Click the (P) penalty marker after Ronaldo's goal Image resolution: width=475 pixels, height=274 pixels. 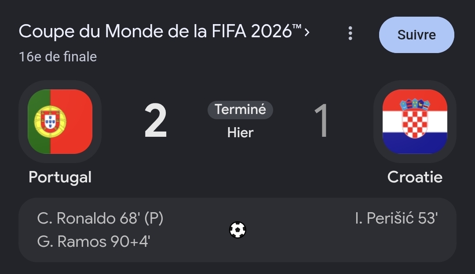point(153,218)
